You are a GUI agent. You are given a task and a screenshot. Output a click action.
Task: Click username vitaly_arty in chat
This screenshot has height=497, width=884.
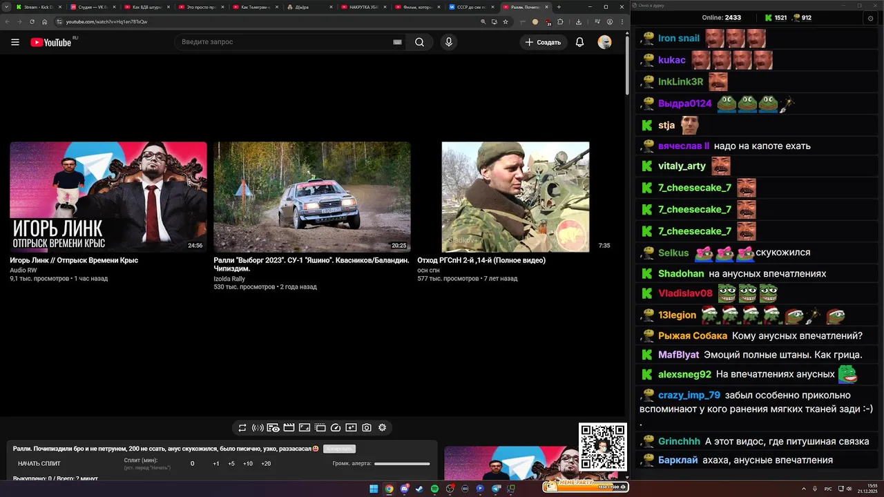pos(682,166)
